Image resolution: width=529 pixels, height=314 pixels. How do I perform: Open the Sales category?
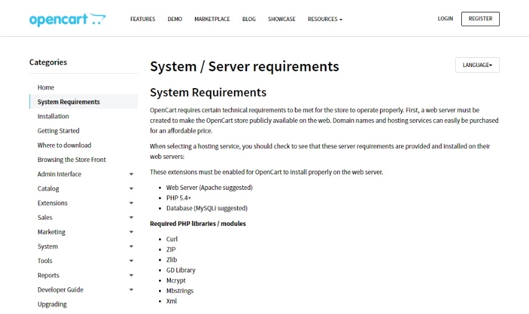point(45,218)
